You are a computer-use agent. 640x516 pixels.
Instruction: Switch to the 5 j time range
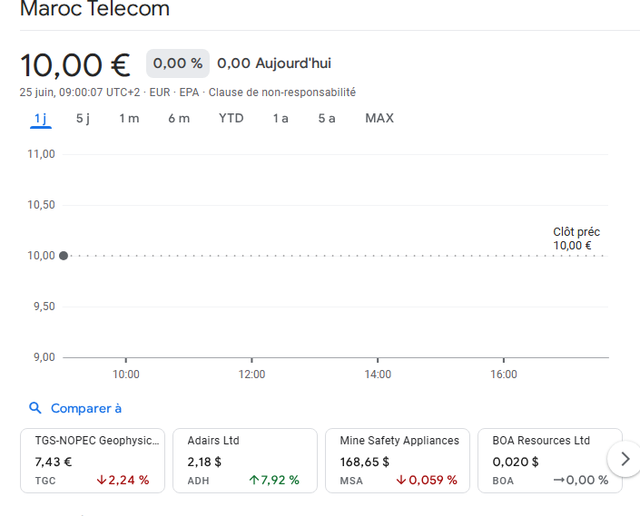(x=83, y=119)
